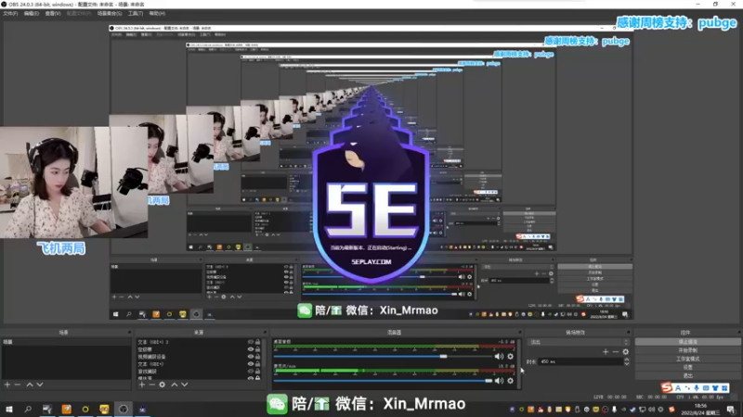Open source properties gear in Sources panel
Image resolution: width=743 pixels, height=417 pixels.
162,385
